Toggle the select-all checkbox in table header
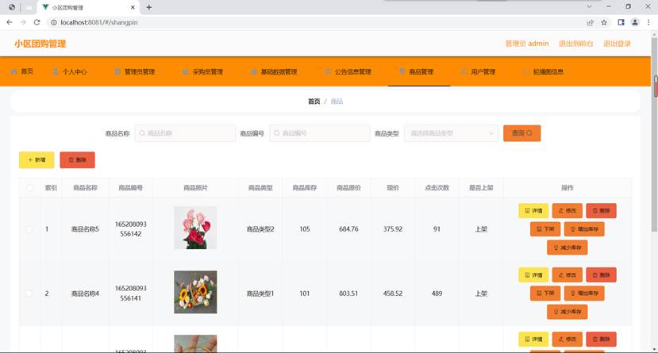The image size is (658, 353). [29, 188]
